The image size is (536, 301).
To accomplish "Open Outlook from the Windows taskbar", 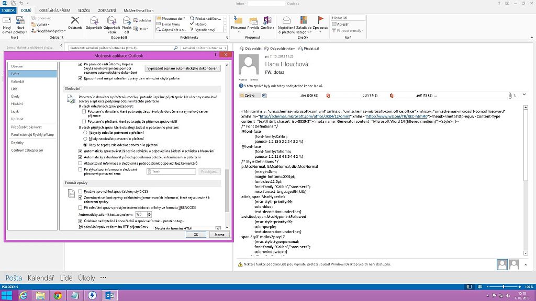I will tap(110, 295).
